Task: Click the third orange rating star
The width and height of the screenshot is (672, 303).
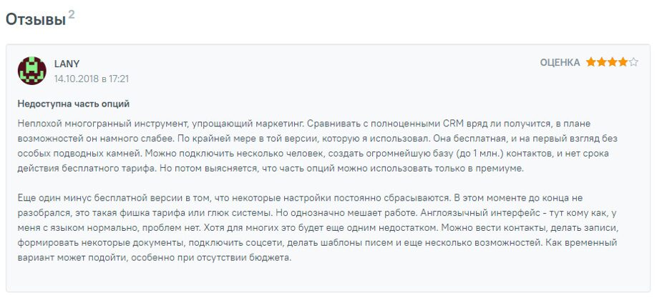Action: (612, 63)
